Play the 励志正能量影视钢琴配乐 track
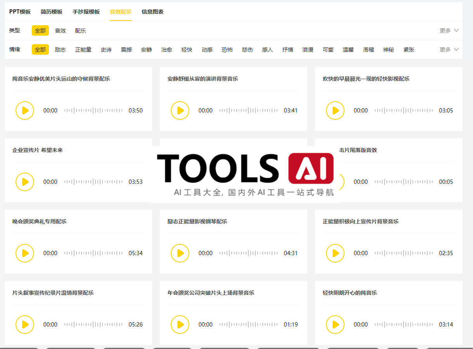This screenshot has width=473, height=349. tap(180, 253)
